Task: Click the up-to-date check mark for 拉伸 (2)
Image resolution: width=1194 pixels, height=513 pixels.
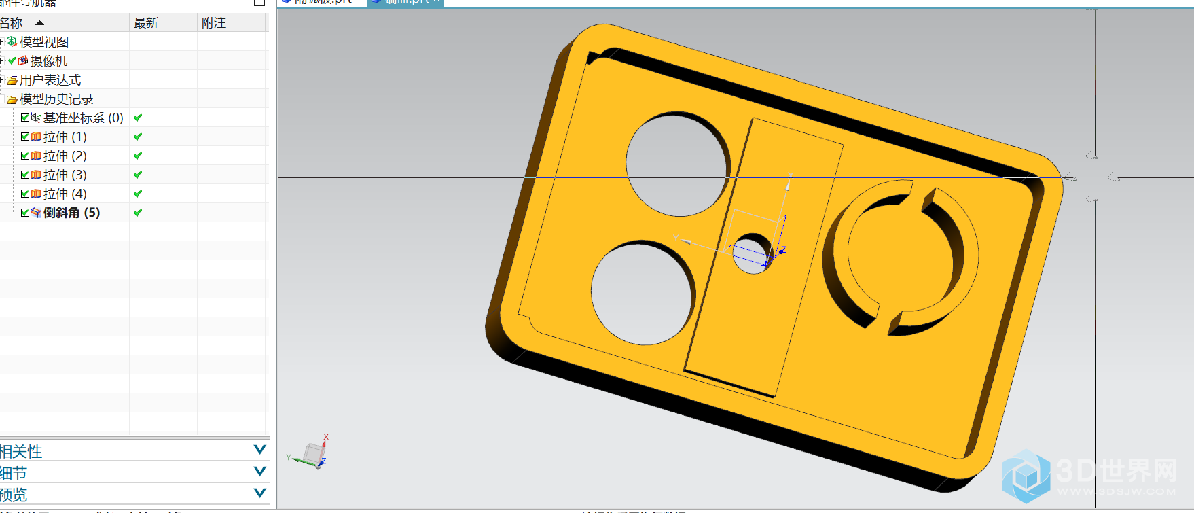Action: coord(138,156)
